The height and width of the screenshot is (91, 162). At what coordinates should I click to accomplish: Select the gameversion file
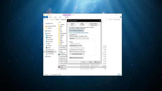pyautogui.click(x=63, y=58)
